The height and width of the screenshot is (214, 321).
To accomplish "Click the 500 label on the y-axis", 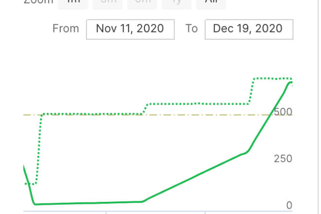I will 283,112.
